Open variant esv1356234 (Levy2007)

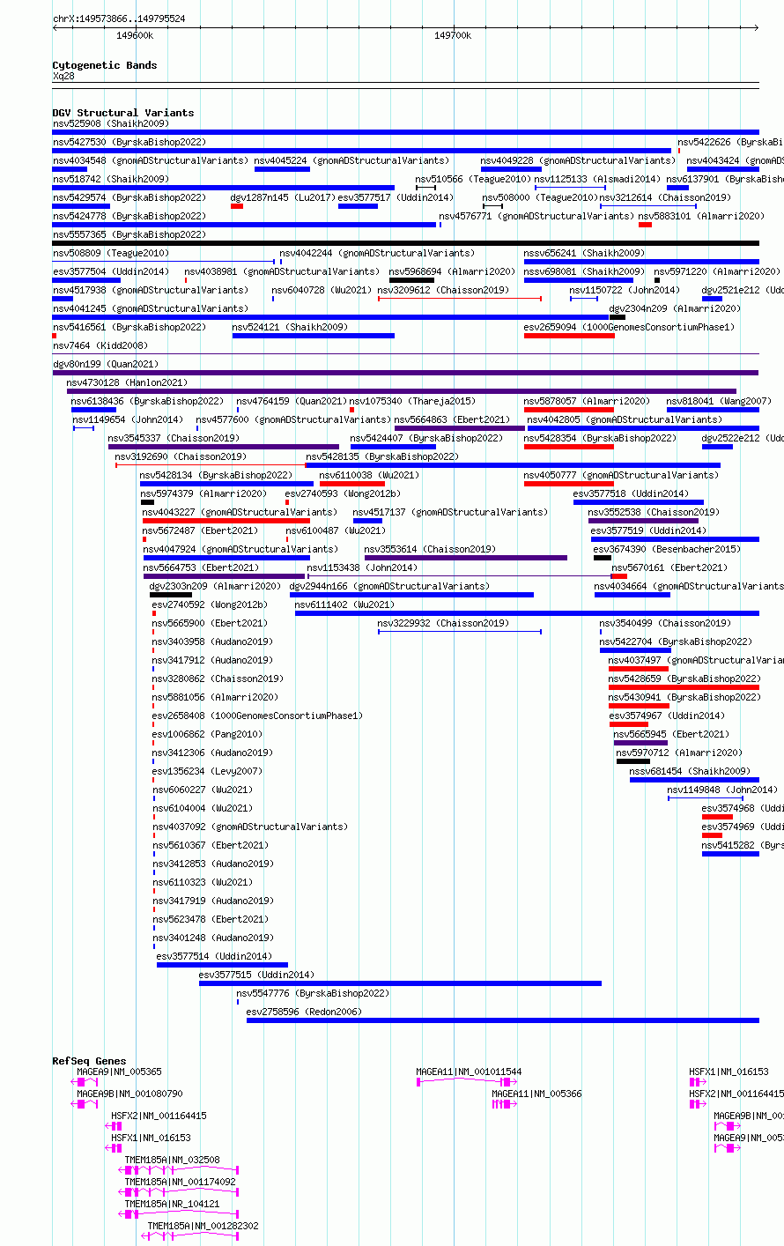[207, 771]
